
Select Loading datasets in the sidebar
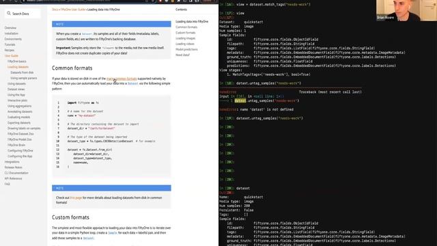pos(18,67)
